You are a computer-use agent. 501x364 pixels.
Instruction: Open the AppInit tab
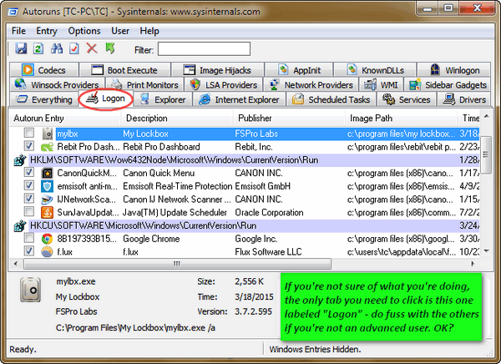(x=299, y=69)
